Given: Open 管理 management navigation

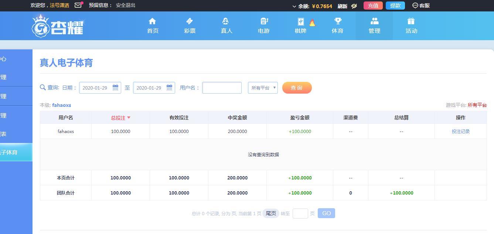Looking at the screenshot, I should coord(374,26).
